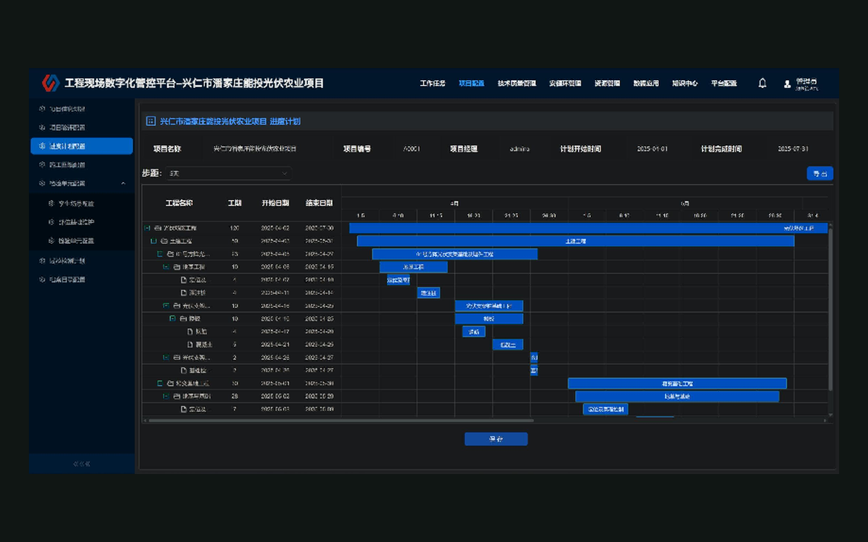Collapse the 28-day tree node toggle

(166, 396)
